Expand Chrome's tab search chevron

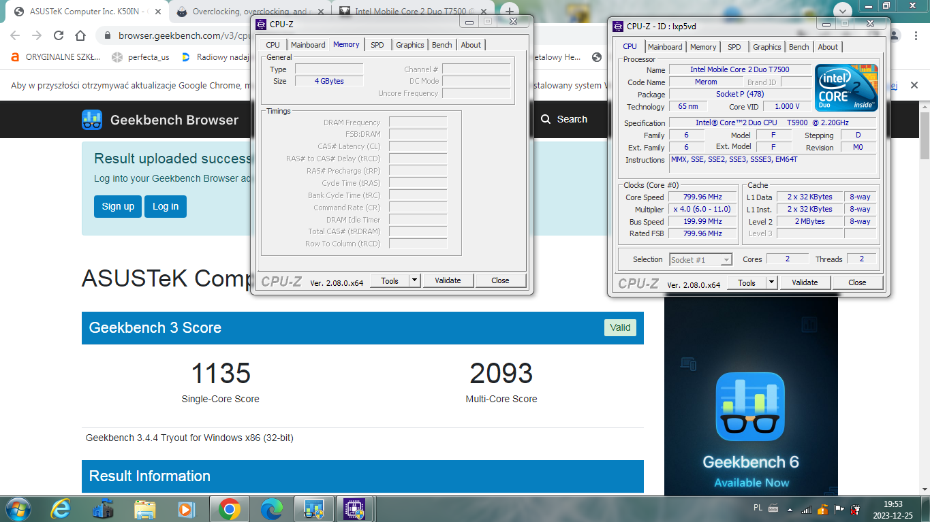(x=842, y=10)
